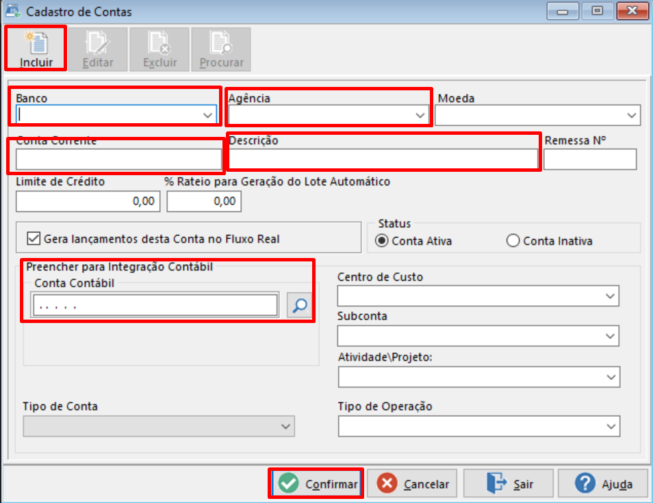653x503 pixels.
Task: Close the Cadastro de Contas window
Action: tap(632, 11)
